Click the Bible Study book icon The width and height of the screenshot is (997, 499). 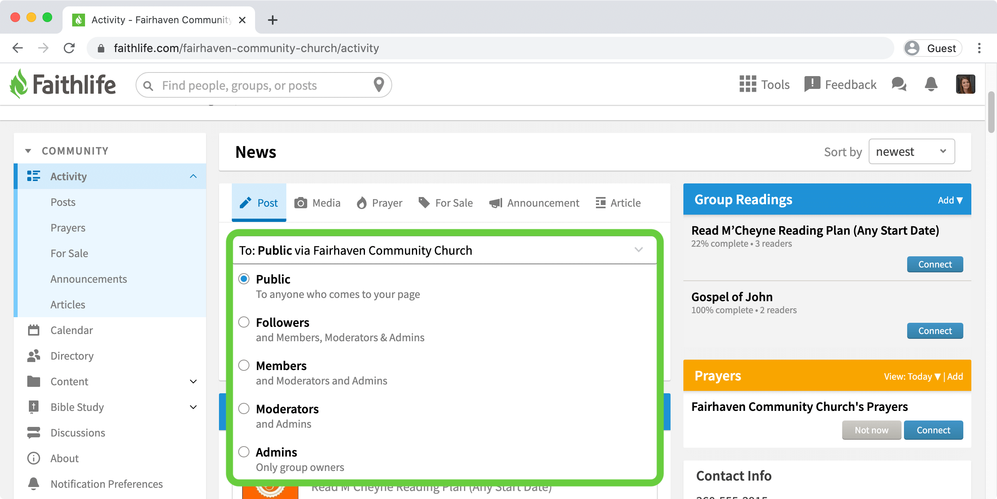pos(34,407)
